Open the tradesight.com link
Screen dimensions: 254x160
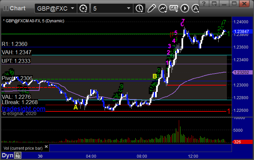[x=24, y=109]
